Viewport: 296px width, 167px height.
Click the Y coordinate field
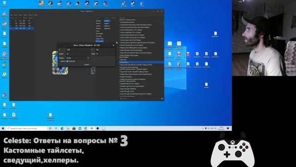click(105, 50)
